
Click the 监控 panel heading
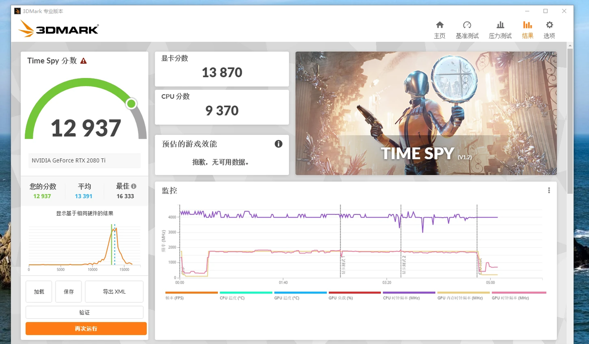[x=169, y=191]
